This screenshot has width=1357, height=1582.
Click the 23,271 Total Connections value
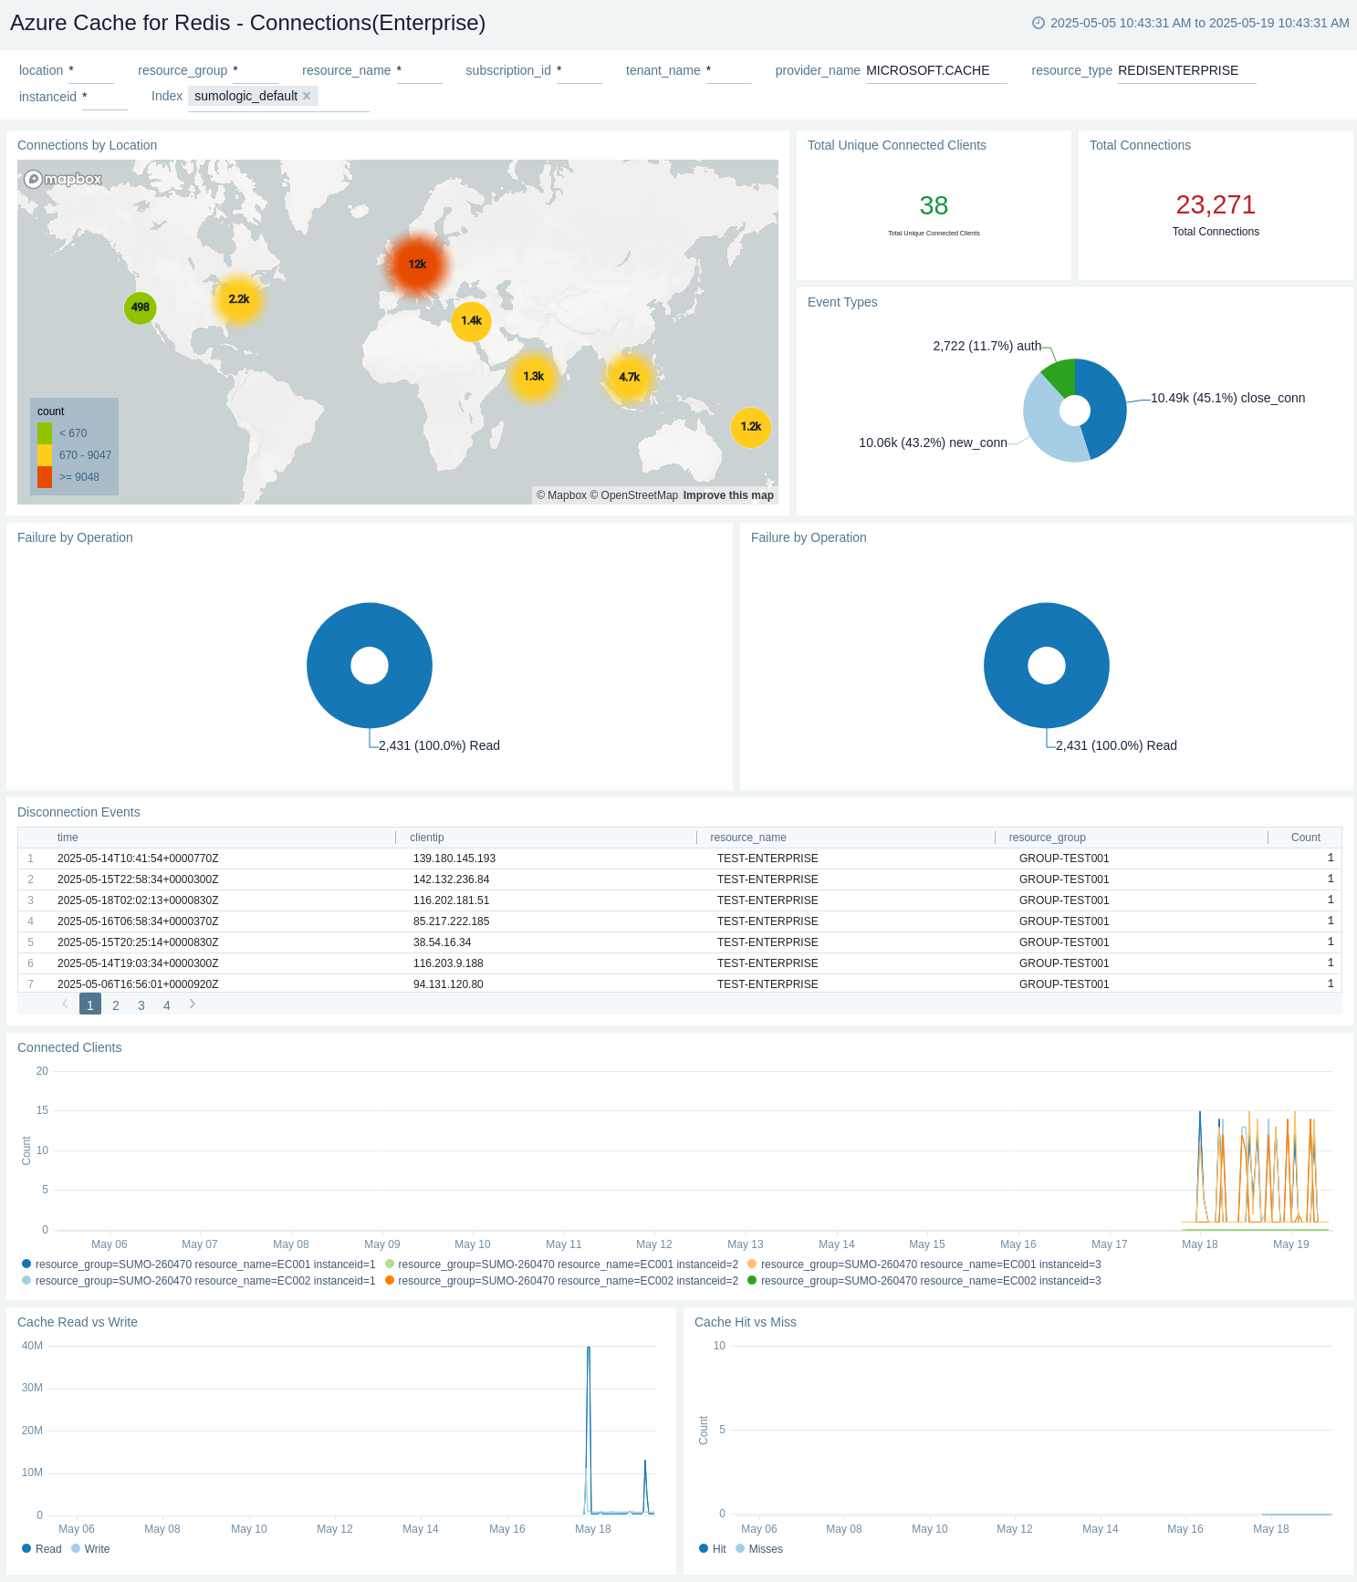(1216, 204)
